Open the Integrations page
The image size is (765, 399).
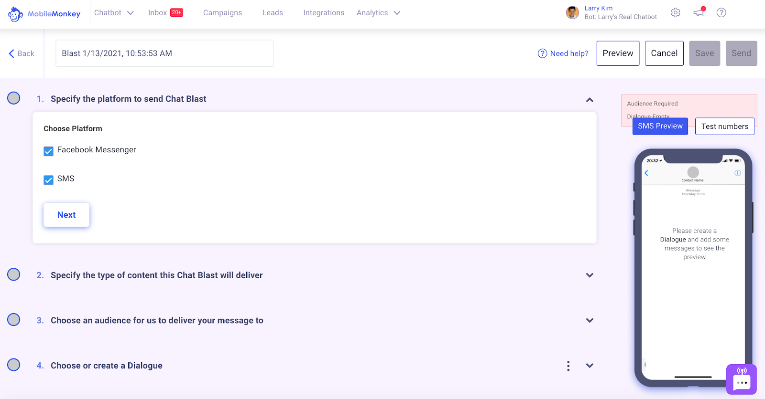(x=324, y=13)
